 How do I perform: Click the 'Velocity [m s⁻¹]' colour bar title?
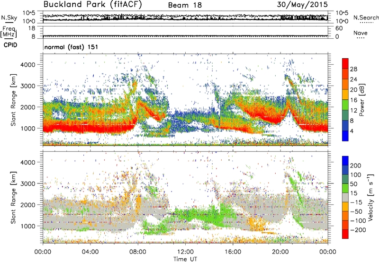point(370,198)
